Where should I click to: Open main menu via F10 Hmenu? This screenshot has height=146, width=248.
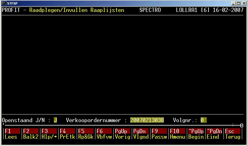[x=178, y=134]
